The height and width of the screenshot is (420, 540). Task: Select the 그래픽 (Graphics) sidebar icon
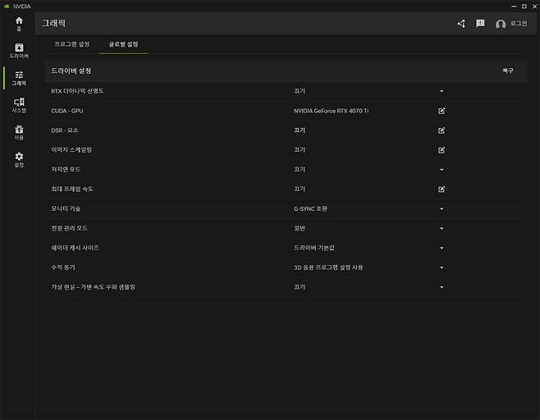(19, 78)
